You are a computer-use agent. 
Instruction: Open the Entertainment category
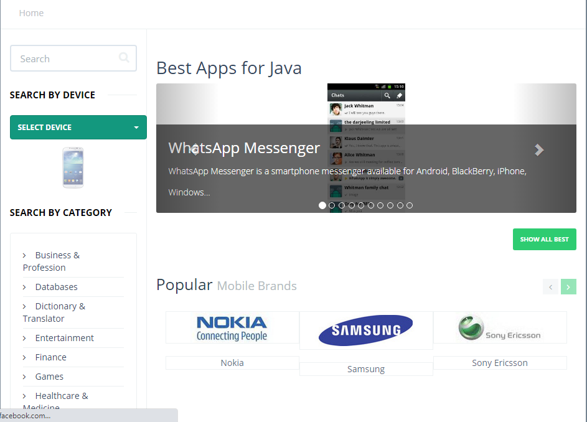[x=64, y=338]
